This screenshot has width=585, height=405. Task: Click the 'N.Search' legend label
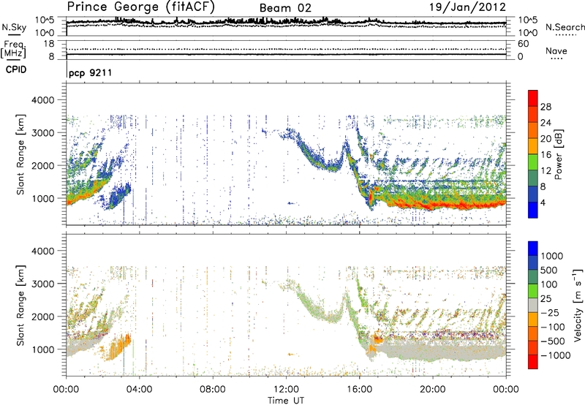coord(565,27)
